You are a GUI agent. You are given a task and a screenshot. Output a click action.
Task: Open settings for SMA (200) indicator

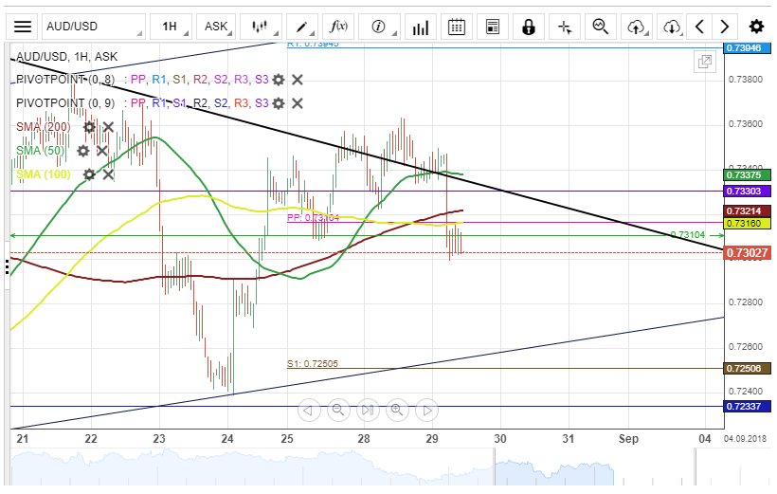pyautogui.click(x=89, y=127)
